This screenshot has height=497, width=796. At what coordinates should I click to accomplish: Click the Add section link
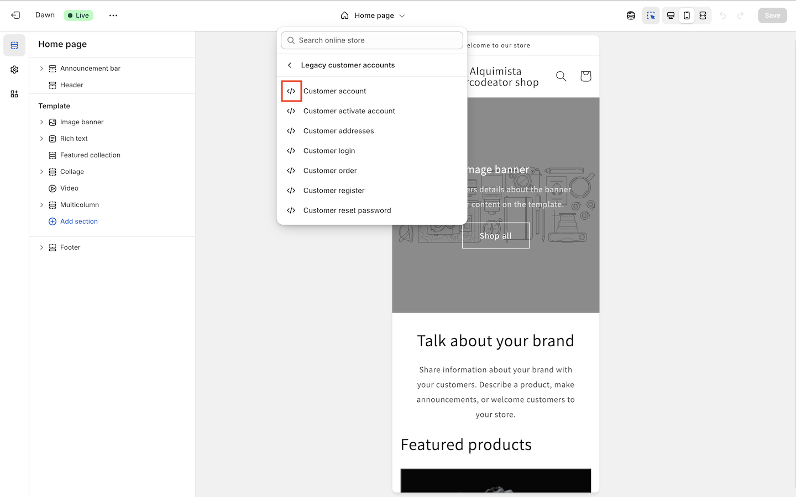(78, 221)
